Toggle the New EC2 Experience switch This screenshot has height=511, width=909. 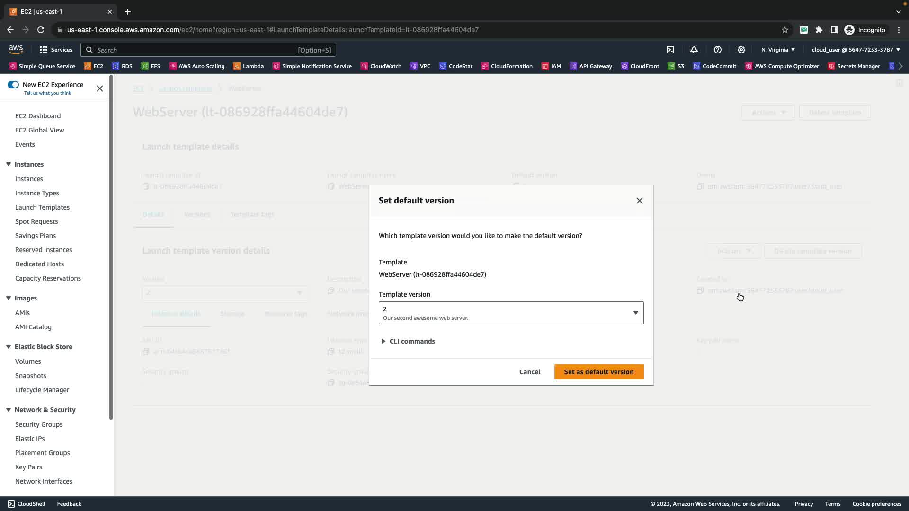tap(13, 85)
